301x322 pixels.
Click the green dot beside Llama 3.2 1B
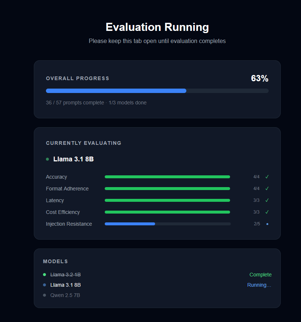pos(45,275)
